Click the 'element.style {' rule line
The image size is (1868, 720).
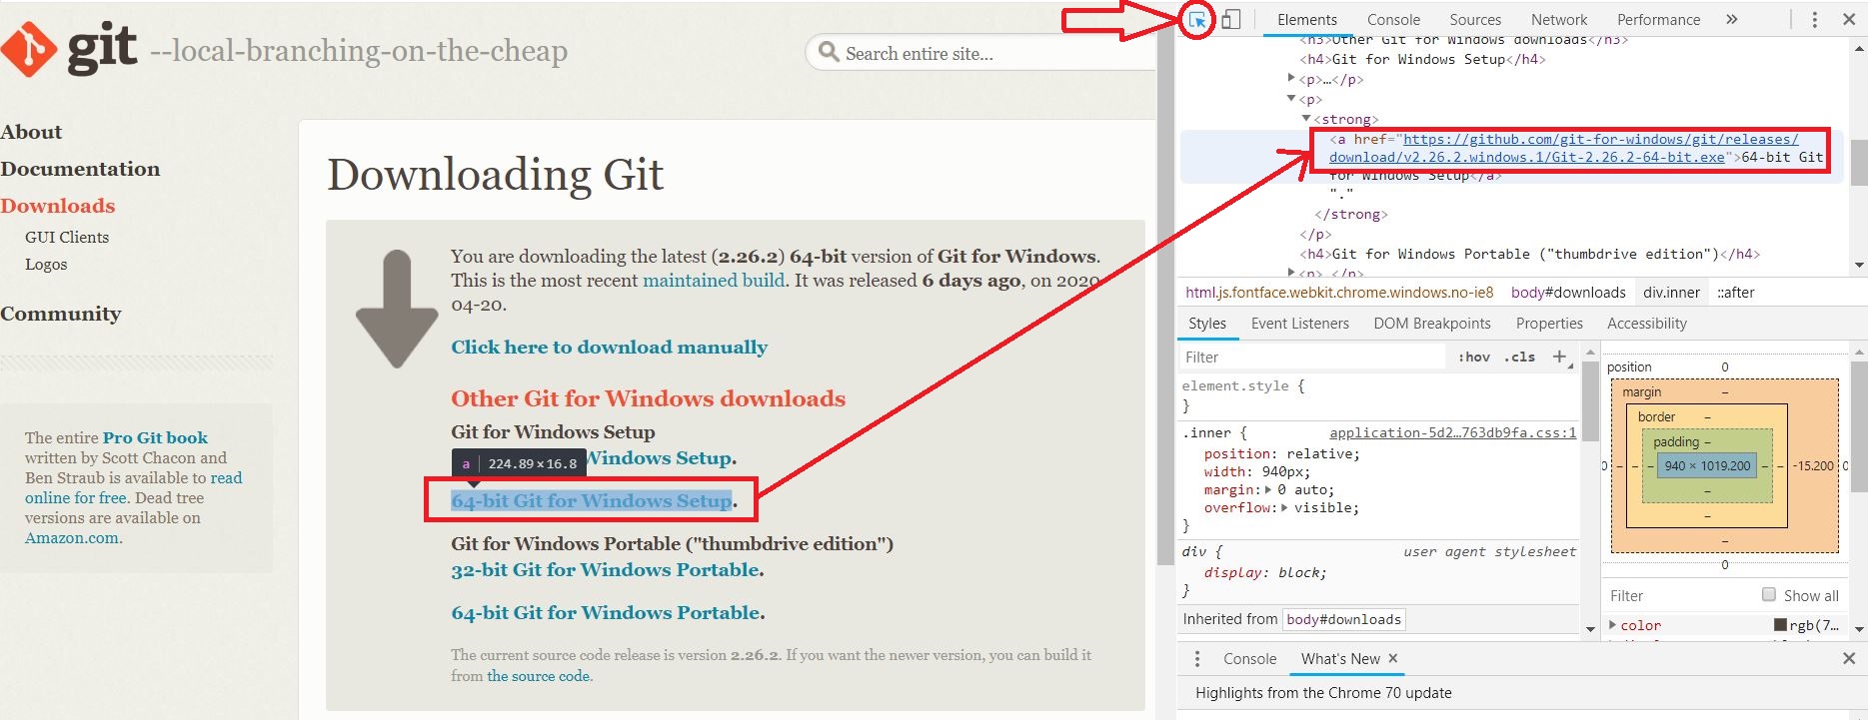click(1243, 385)
